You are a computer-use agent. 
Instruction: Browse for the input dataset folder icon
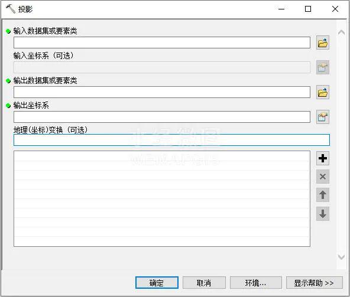pos(323,43)
